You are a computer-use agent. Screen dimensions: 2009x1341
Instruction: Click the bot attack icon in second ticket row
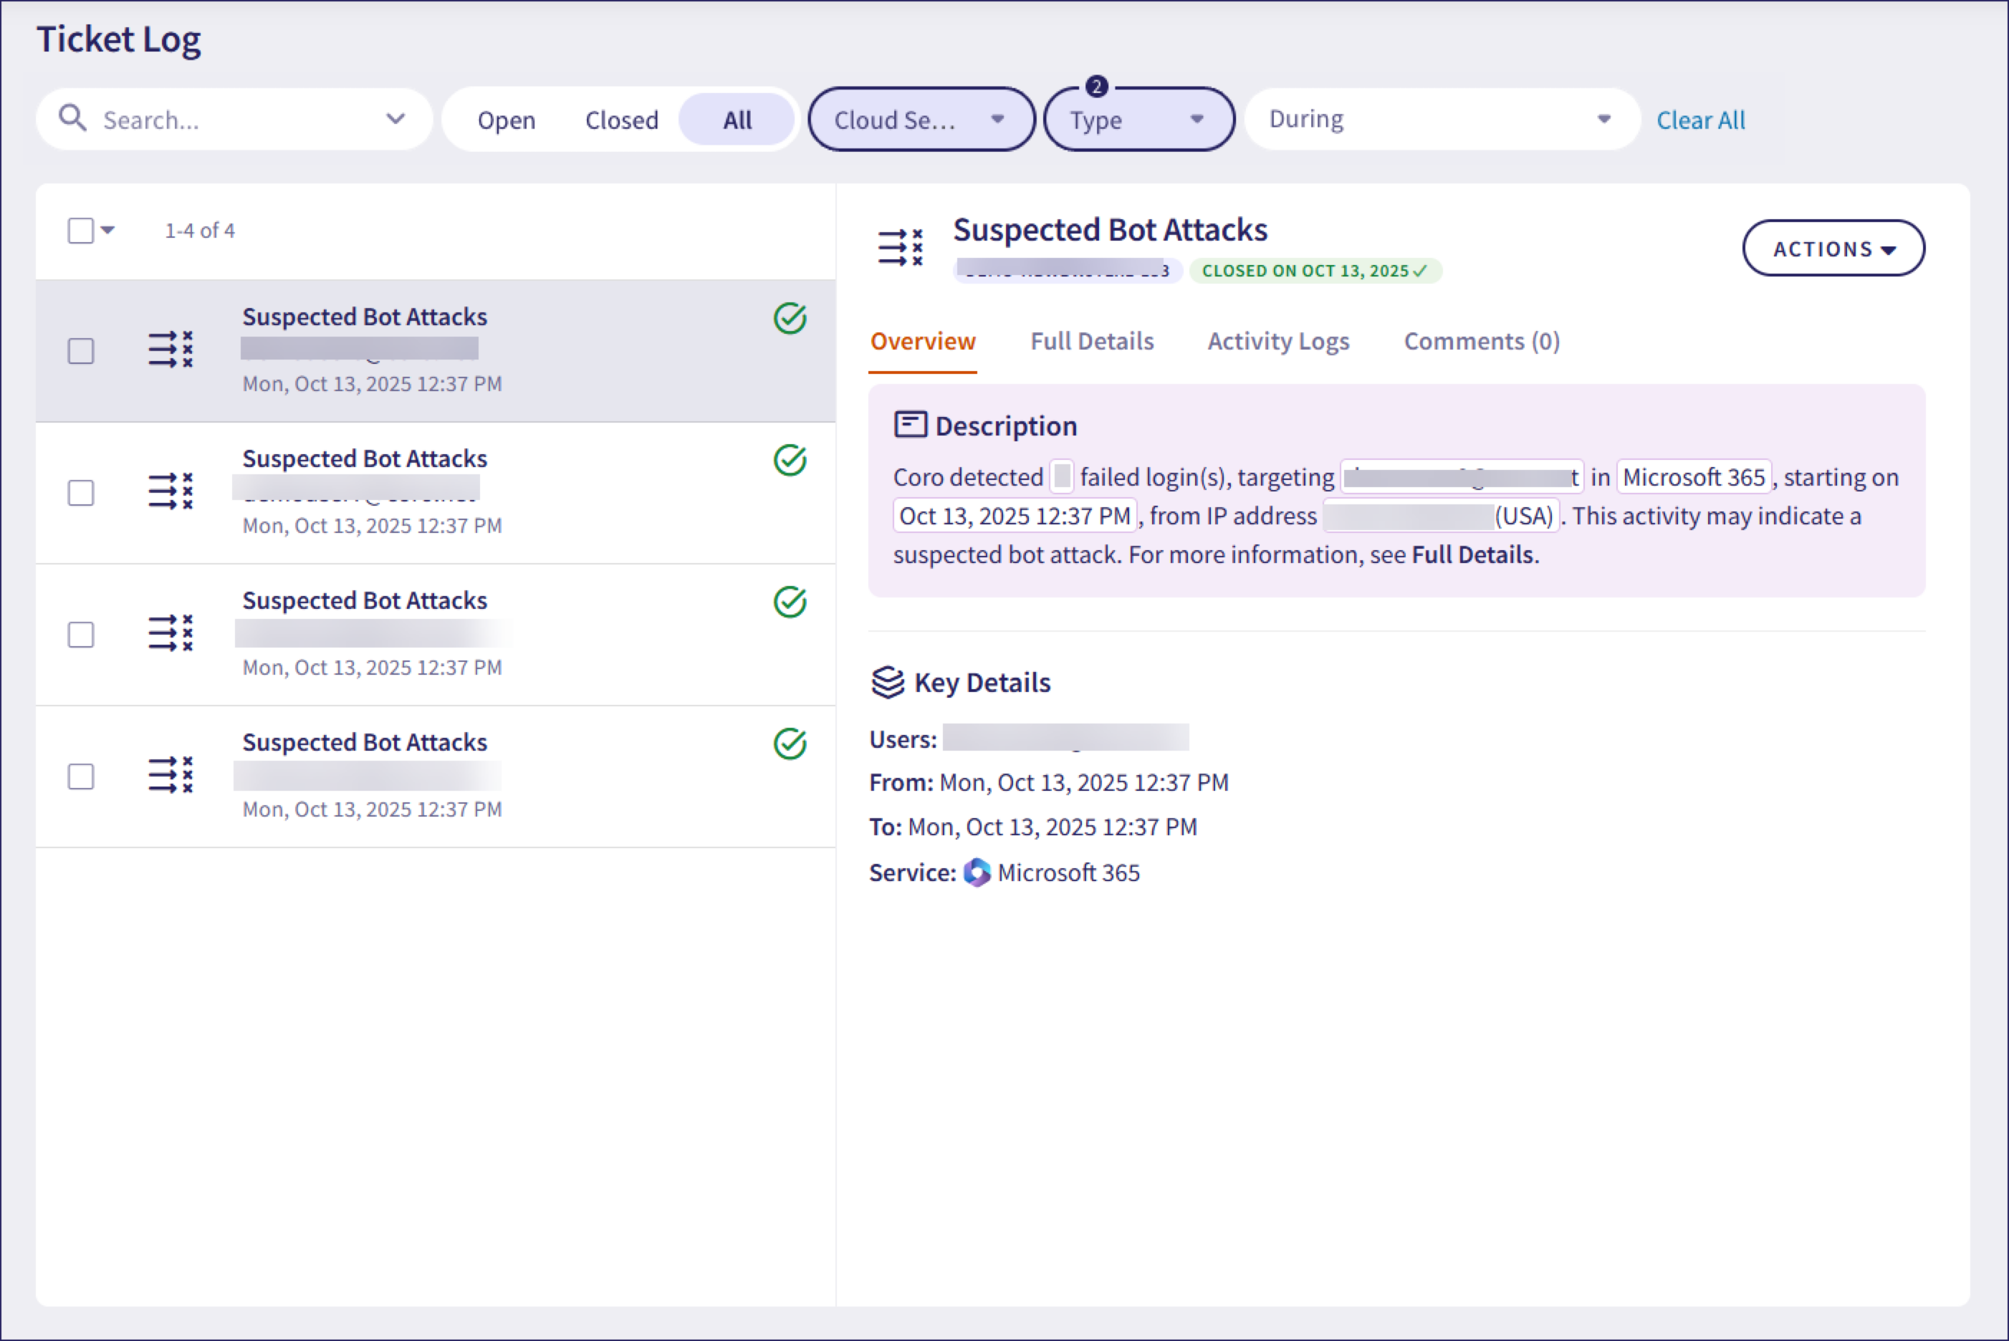click(x=171, y=491)
